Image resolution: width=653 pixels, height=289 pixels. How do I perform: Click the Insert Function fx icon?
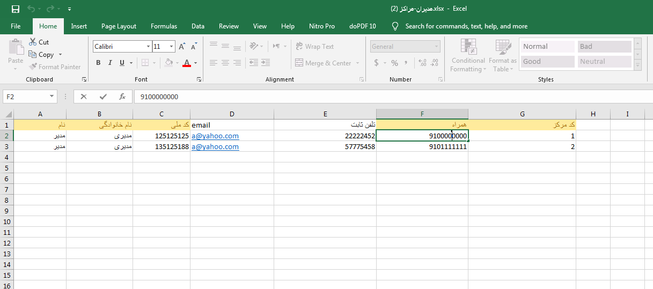(x=122, y=97)
